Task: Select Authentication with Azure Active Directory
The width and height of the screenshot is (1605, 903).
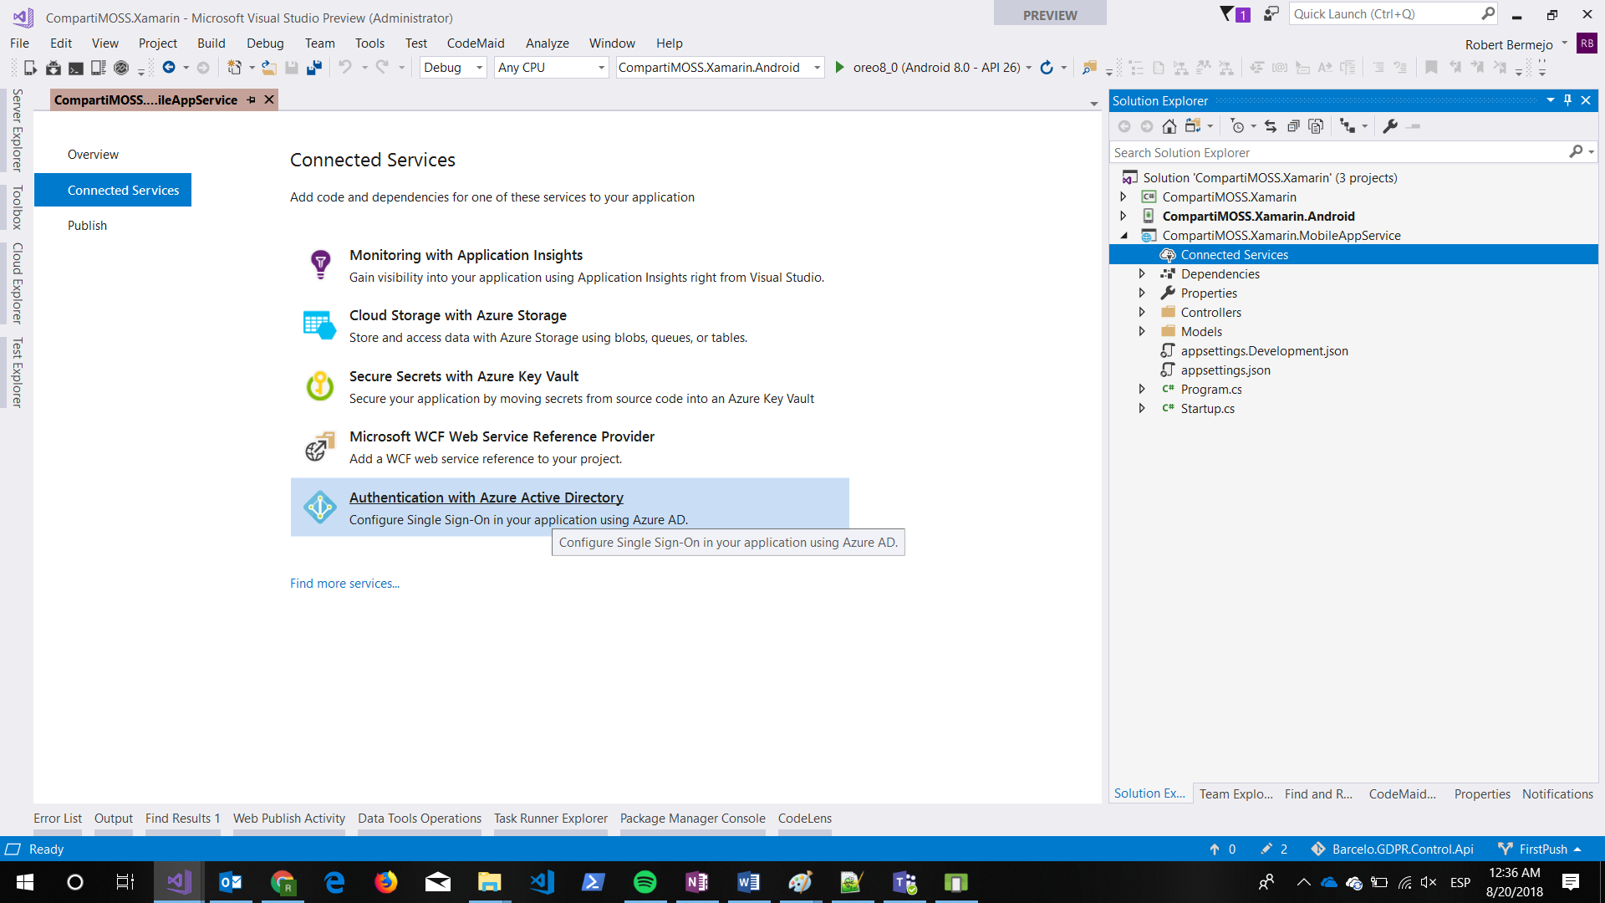Action: pyautogui.click(x=486, y=497)
